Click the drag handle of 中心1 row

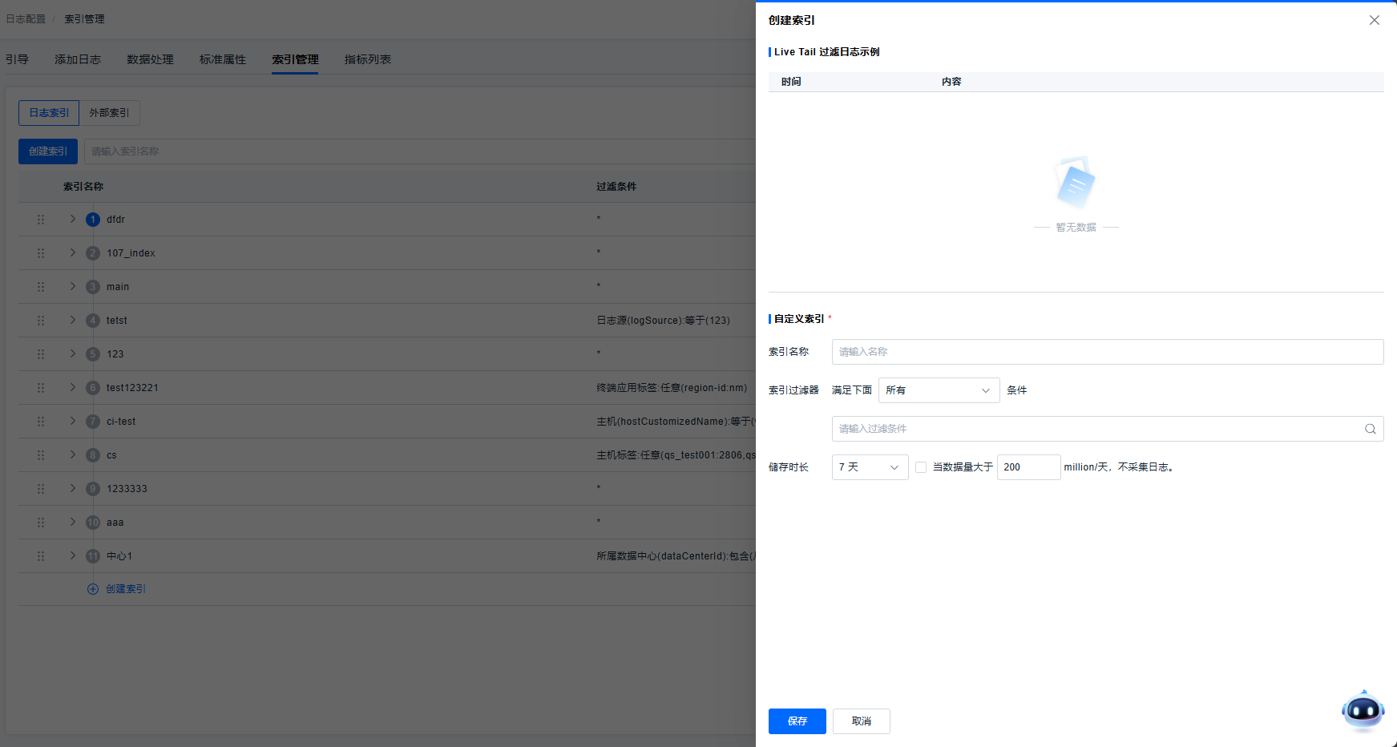41,556
